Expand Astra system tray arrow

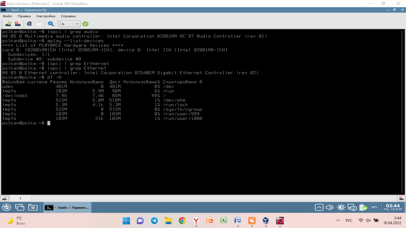click(319, 208)
